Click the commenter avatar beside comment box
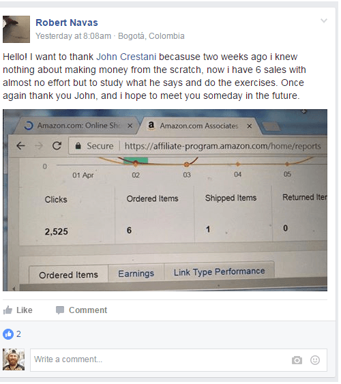 coord(14,359)
